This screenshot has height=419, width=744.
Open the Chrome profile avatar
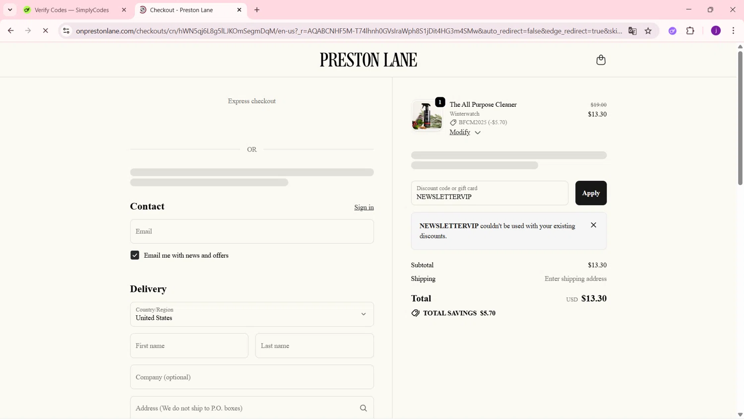[716, 31]
